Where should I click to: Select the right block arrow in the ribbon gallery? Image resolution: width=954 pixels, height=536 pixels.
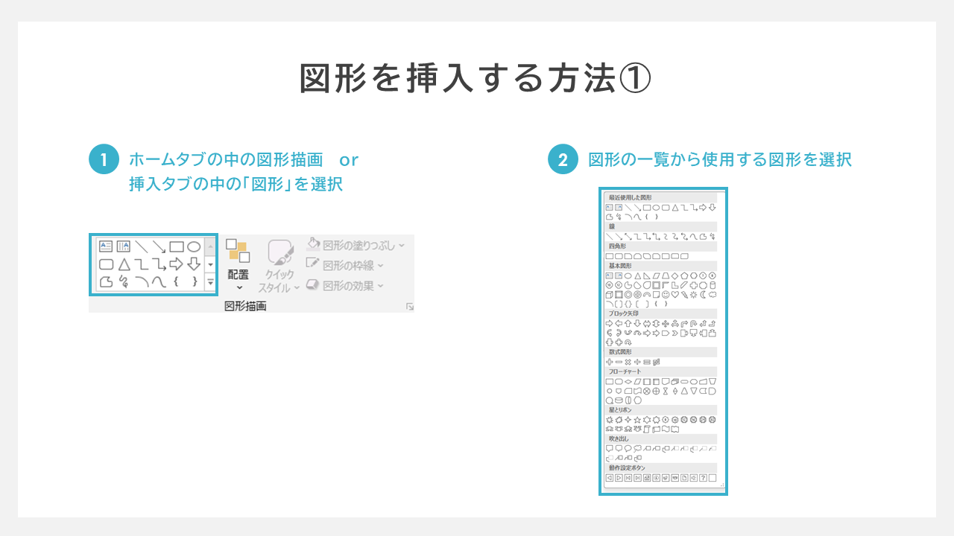tap(177, 264)
